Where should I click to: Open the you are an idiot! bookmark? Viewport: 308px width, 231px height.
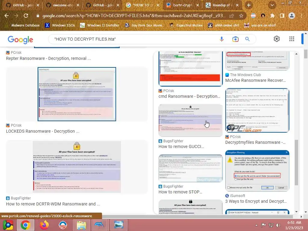(x=260, y=25)
